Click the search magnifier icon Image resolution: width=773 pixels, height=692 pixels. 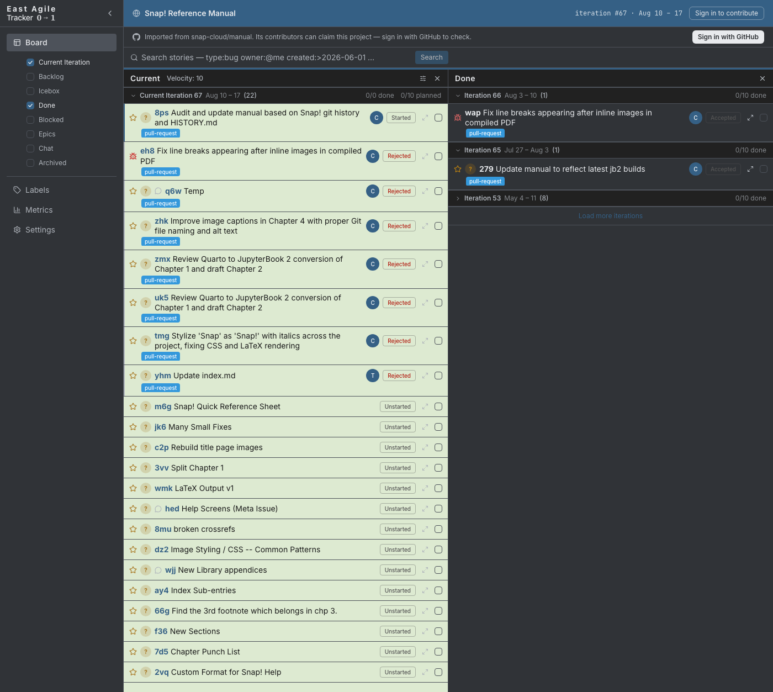pos(134,57)
